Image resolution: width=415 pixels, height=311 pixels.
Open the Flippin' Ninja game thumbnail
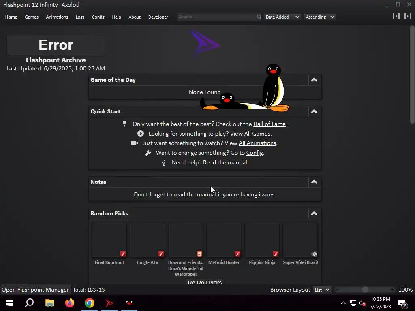[262, 240]
